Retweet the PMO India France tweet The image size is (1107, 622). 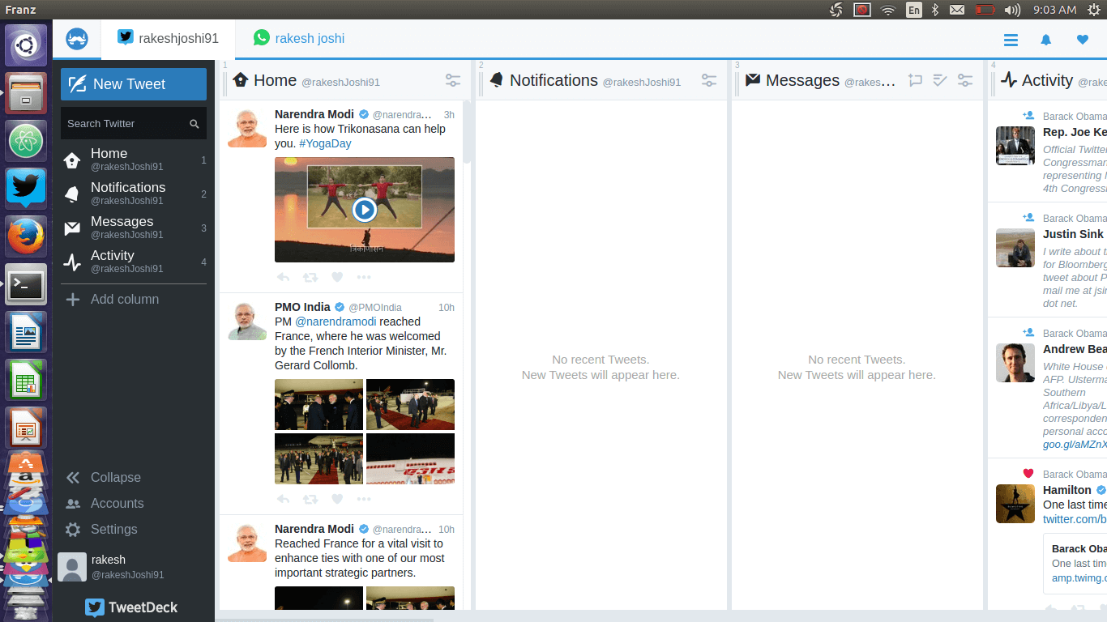pos(310,499)
